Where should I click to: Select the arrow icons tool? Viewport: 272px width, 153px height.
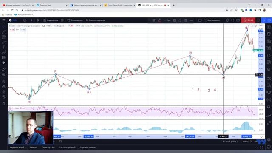[x=4, y=62]
